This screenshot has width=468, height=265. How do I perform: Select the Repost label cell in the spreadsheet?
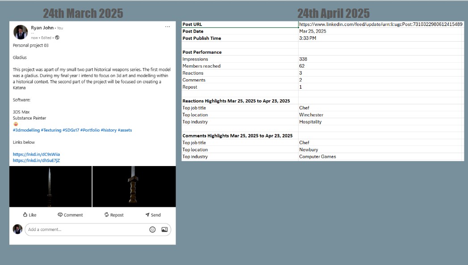click(x=240, y=87)
